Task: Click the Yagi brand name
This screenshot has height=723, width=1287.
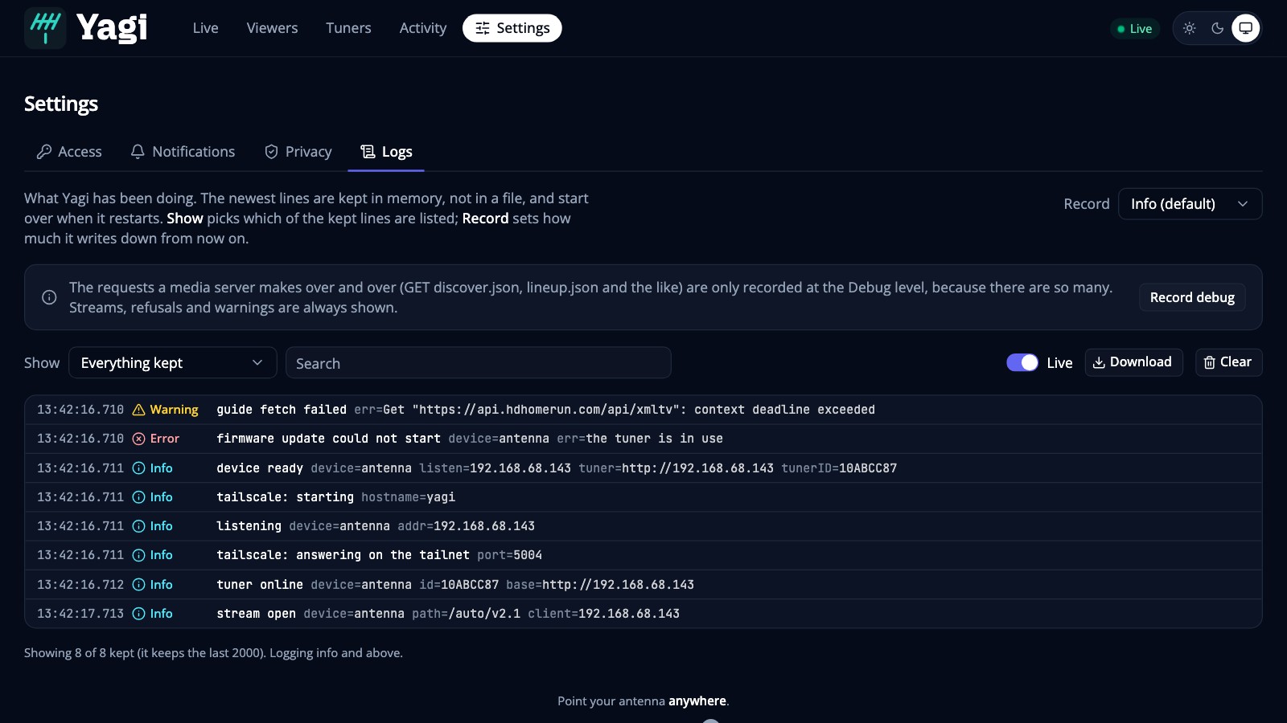Action: pos(112,28)
